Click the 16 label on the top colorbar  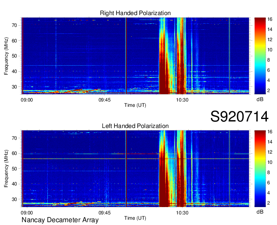(270, 19)
